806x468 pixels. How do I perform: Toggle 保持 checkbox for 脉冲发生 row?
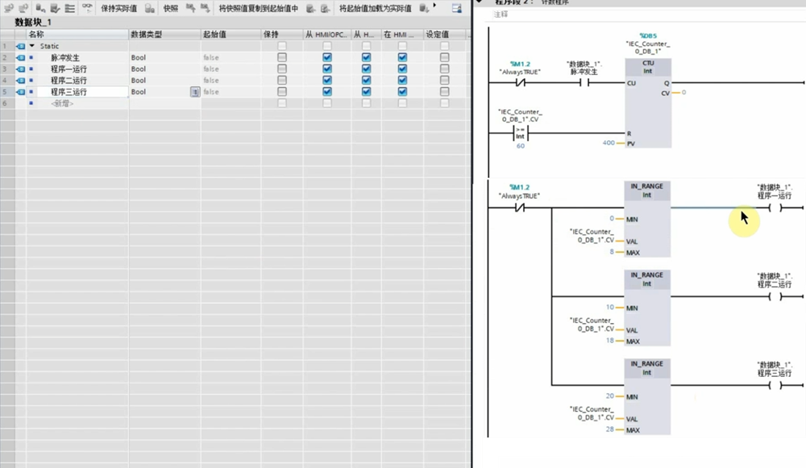point(281,58)
